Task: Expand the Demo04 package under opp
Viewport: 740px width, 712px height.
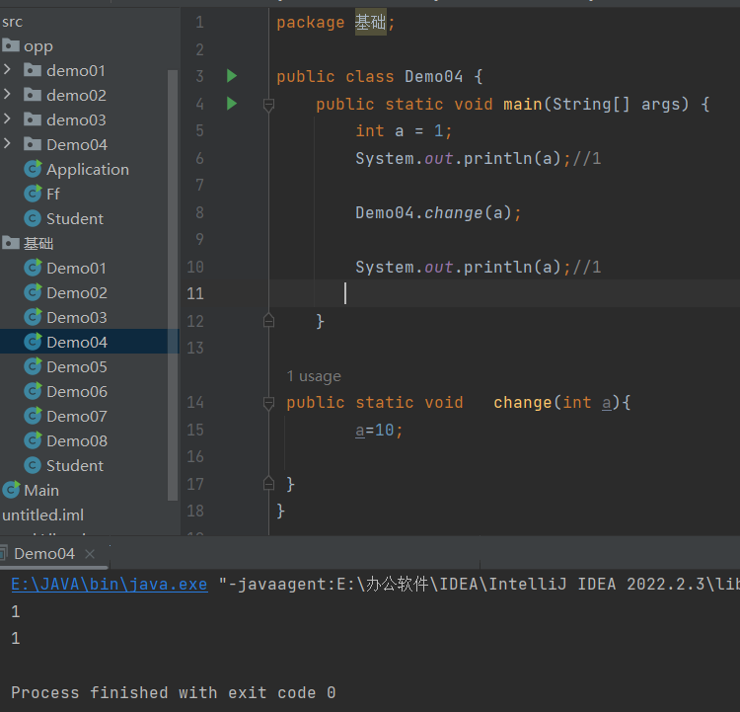Action: coord(8,144)
